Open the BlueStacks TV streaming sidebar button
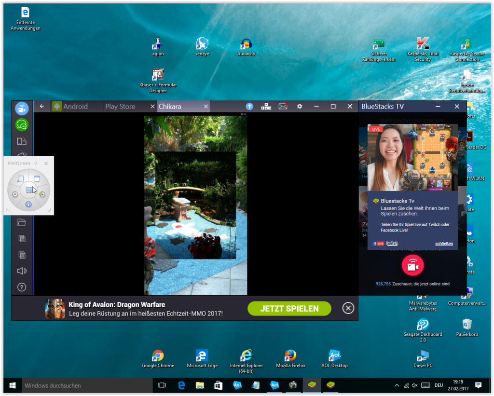The width and height of the screenshot is (494, 396). click(x=22, y=109)
